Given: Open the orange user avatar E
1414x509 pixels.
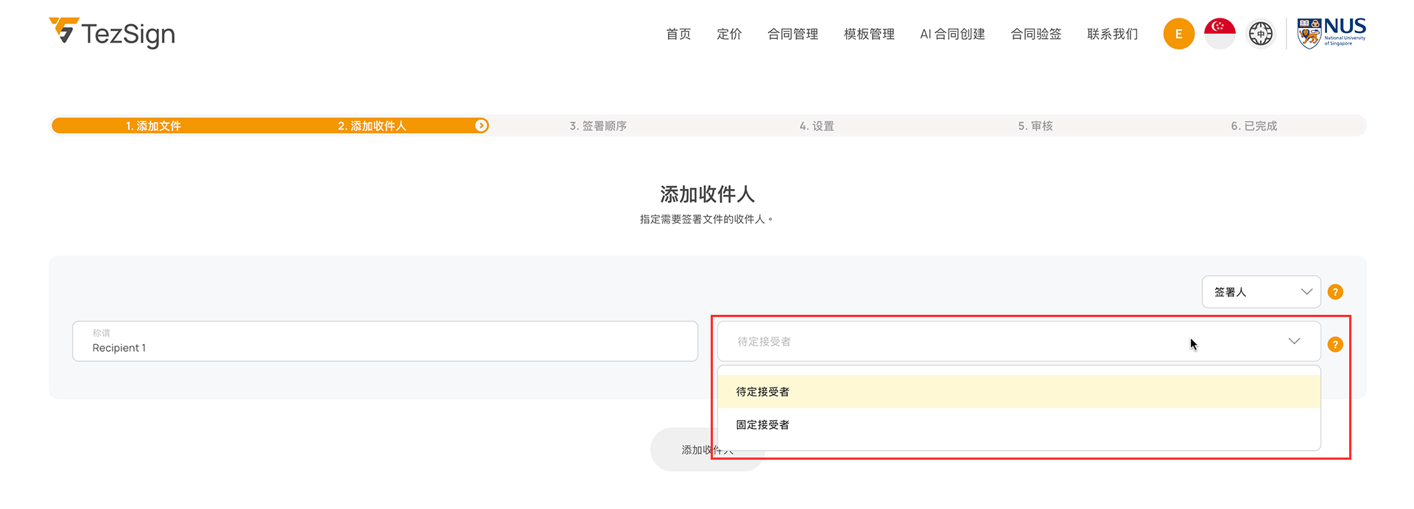Looking at the screenshot, I should (x=1178, y=34).
